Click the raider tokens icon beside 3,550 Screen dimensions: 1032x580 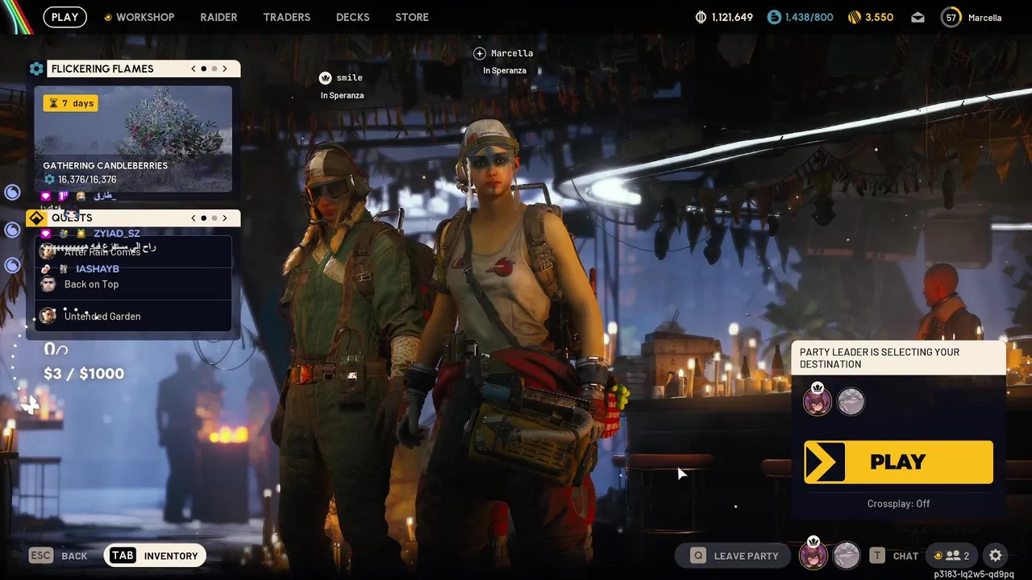(x=854, y=17)
